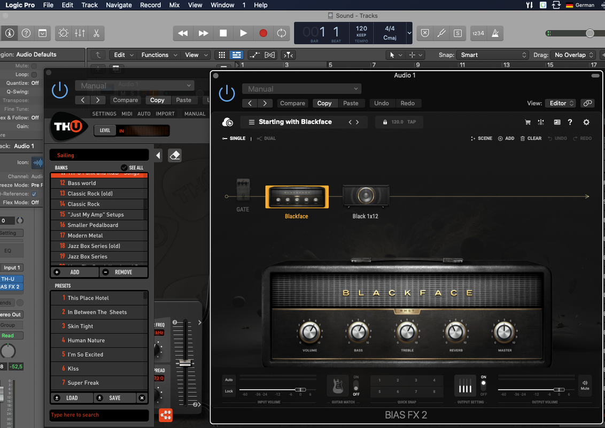Toggle TH-U plugin power button

pyautogui.click(x=60, y=90)
